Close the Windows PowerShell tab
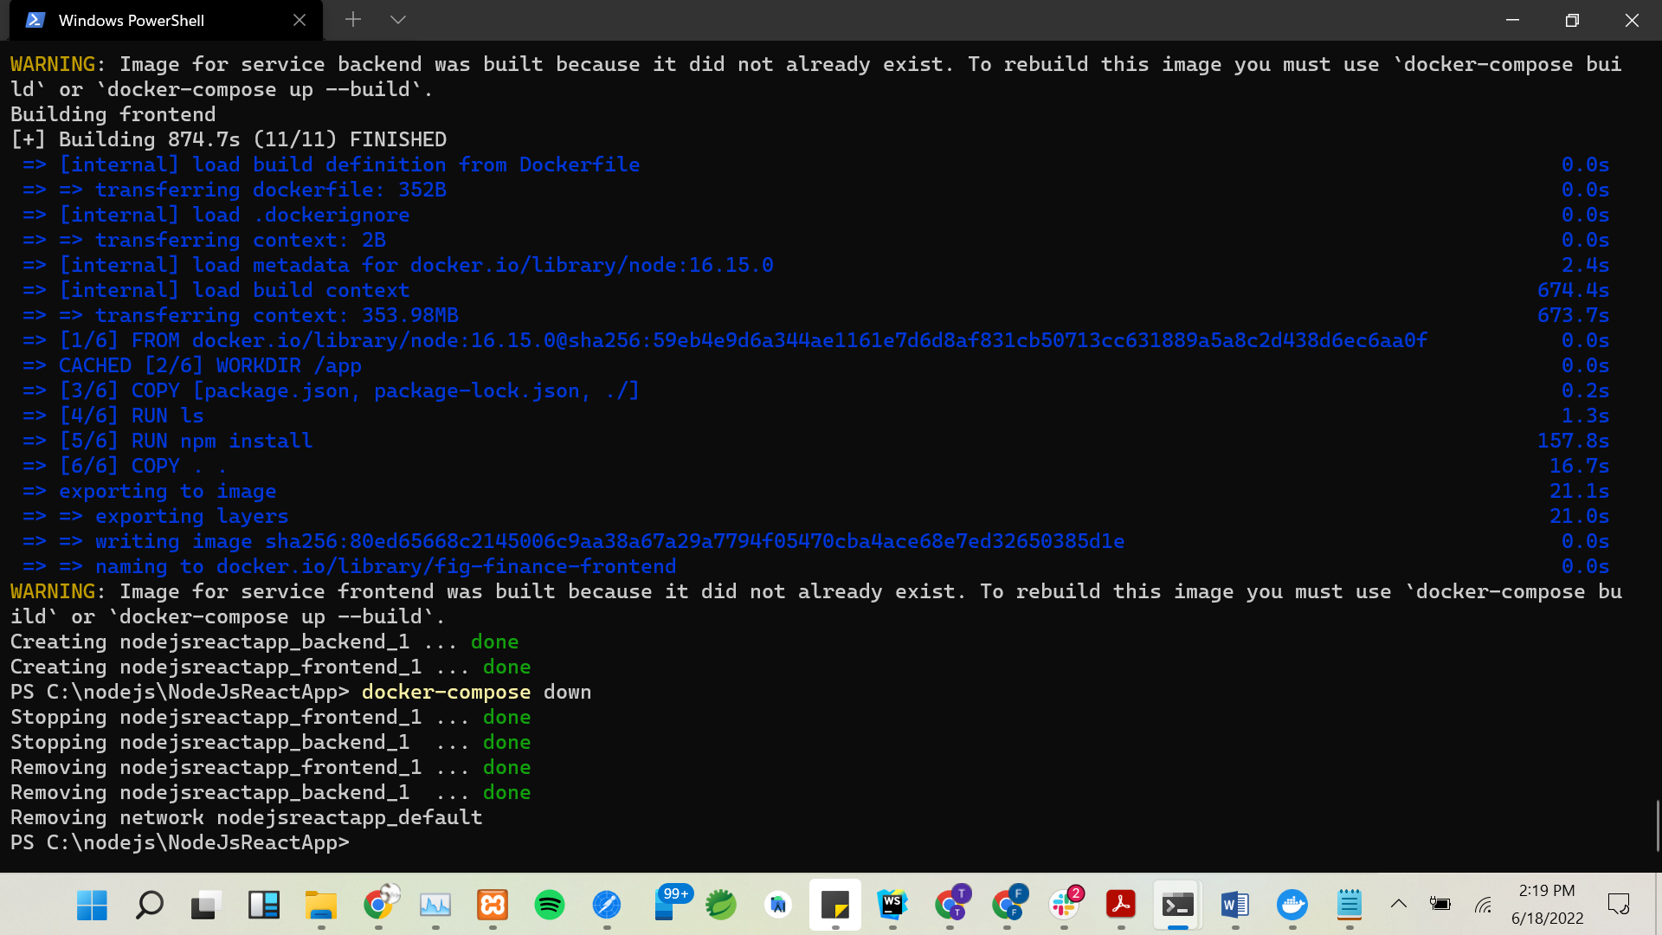 point(300,20)
